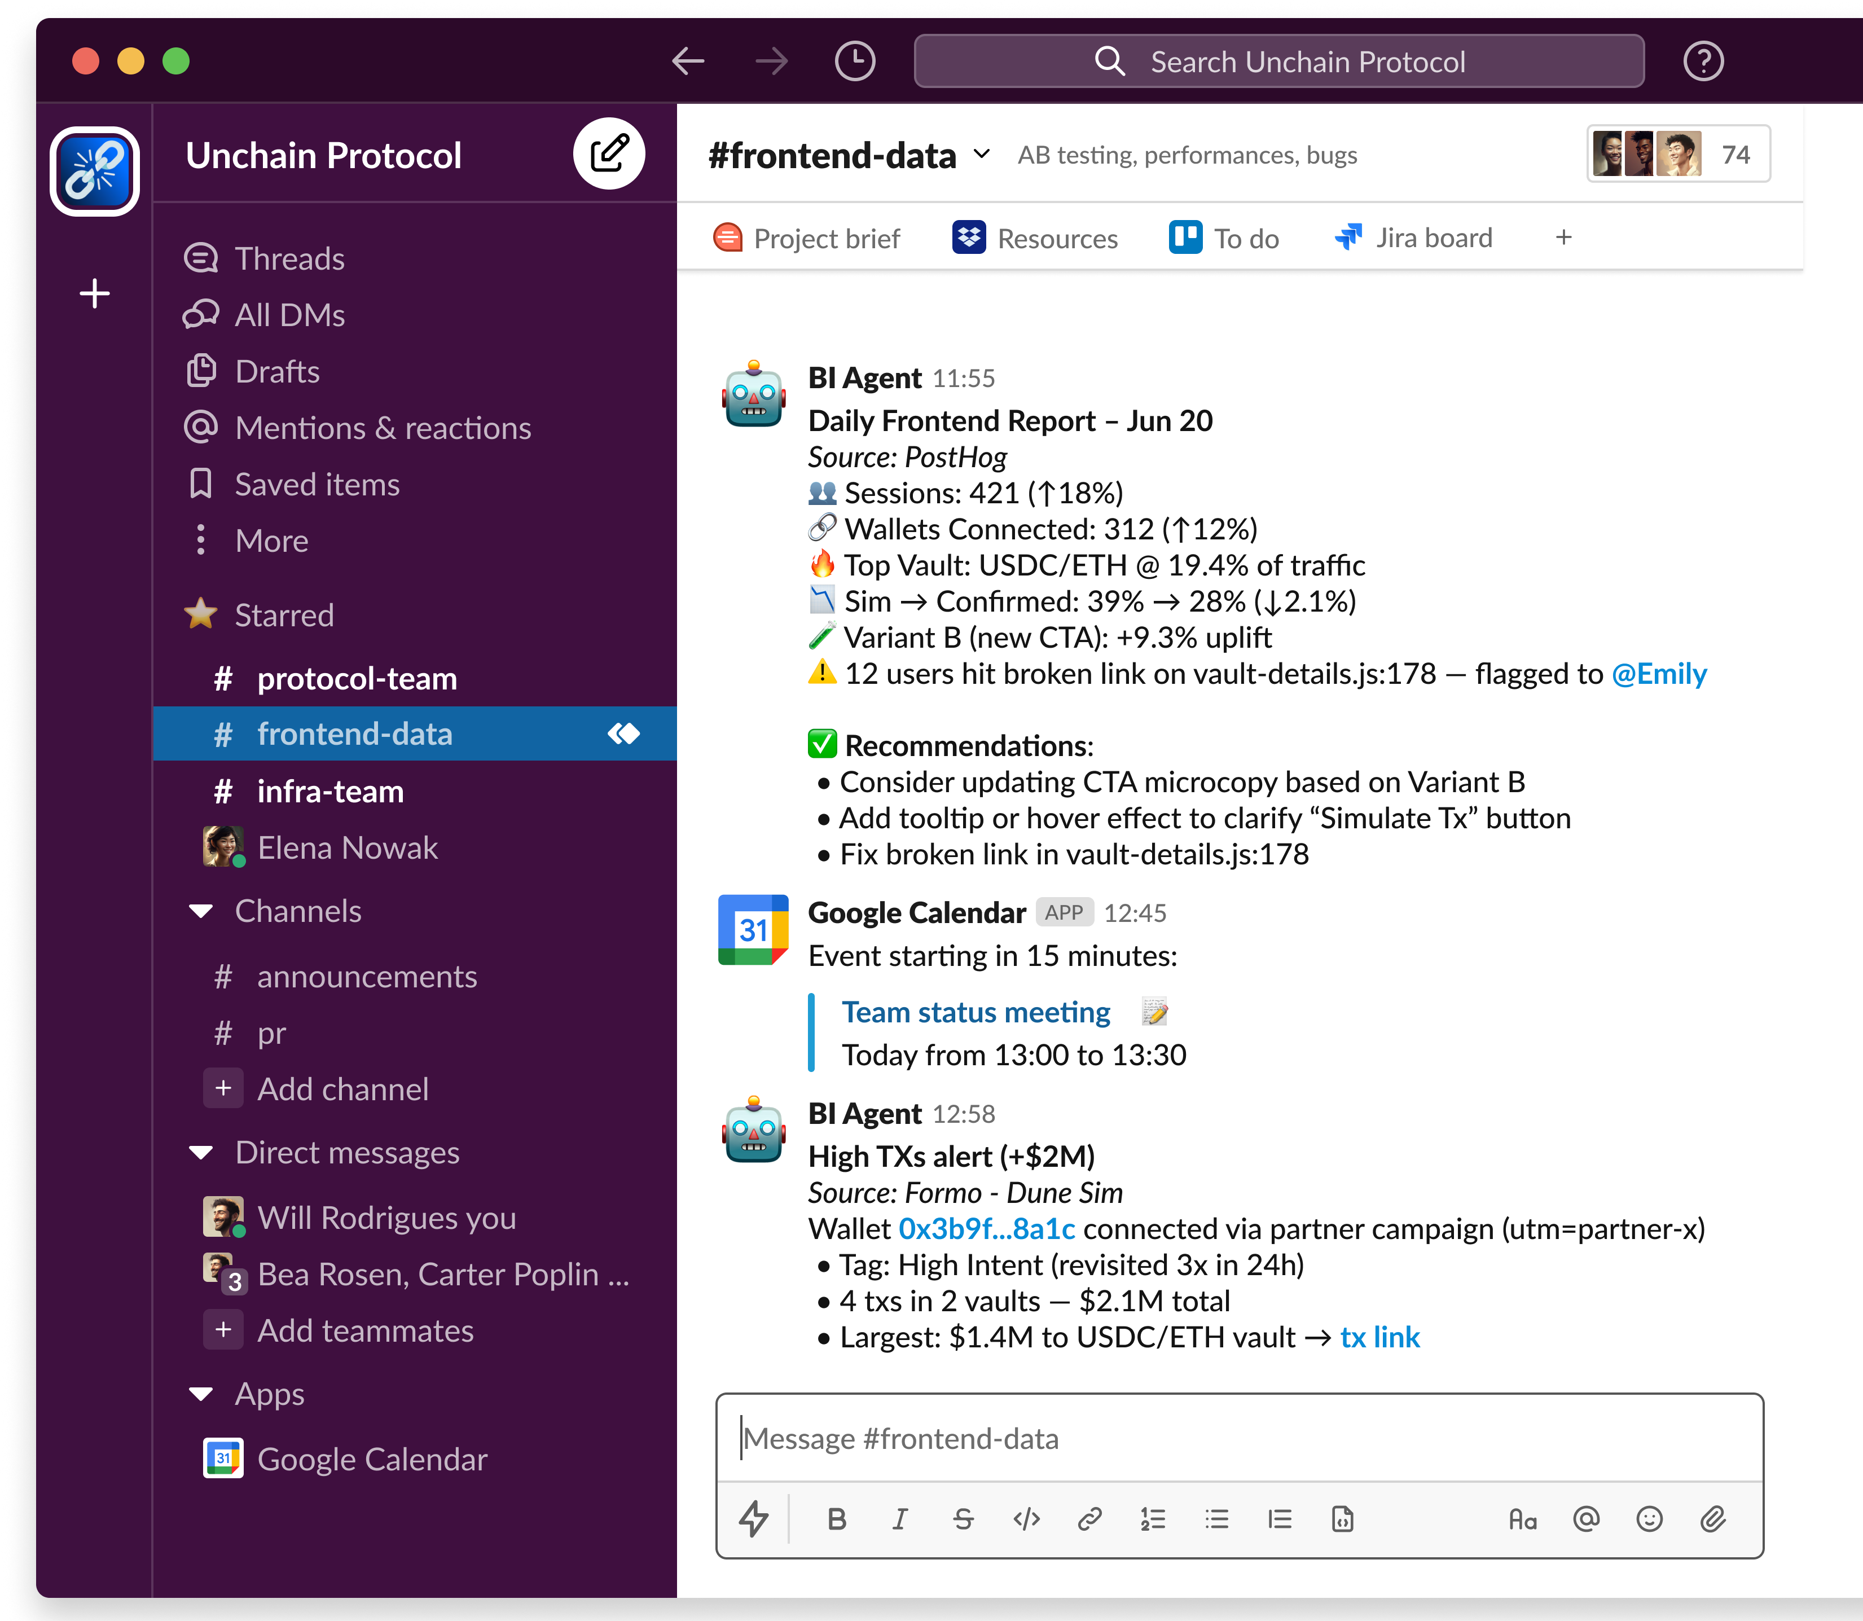Open the history clock icon
The width and height of the screenshot is (1863, 1621).
(x=854, y=60)
